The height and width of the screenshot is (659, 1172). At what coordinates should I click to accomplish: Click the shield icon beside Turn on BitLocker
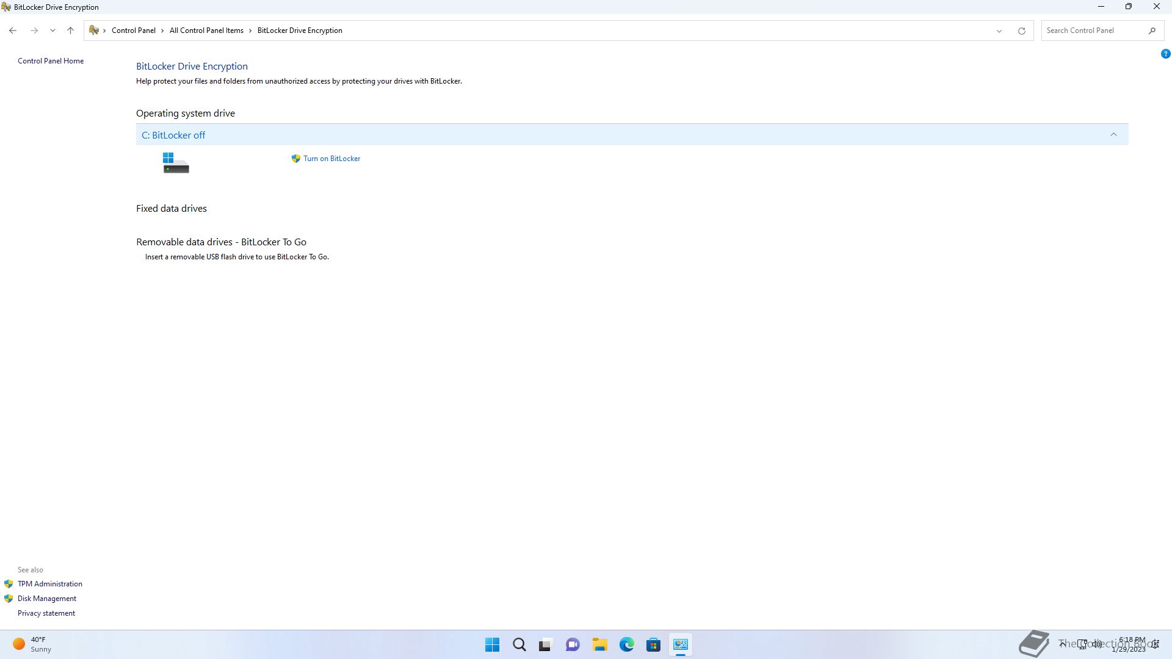coord(296,159)
